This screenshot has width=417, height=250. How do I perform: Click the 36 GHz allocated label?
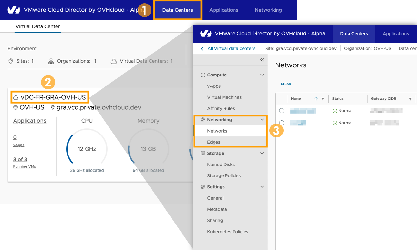tap(87, 170)
